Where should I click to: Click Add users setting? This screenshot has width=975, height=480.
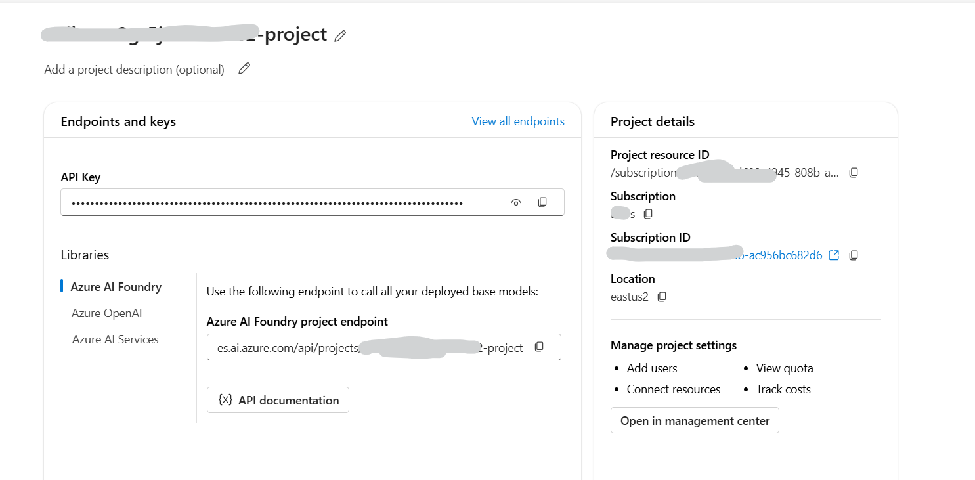[652, 368]
